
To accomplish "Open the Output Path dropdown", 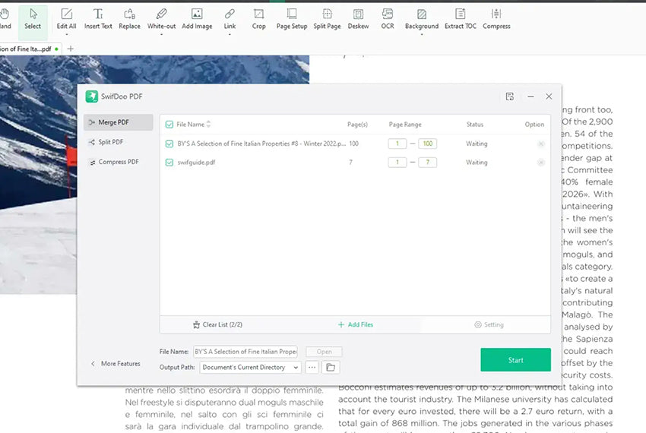I will (x=251, y=368).
